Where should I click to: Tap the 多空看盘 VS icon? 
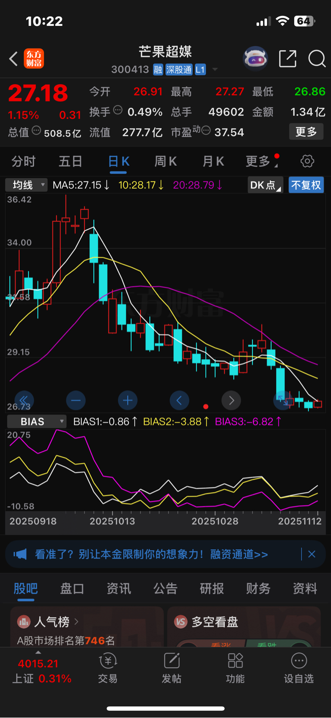(181, 622)
